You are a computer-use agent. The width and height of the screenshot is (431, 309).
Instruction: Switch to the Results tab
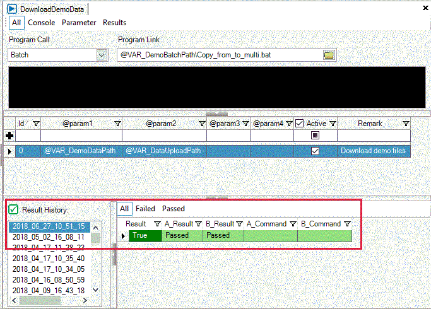115,23
